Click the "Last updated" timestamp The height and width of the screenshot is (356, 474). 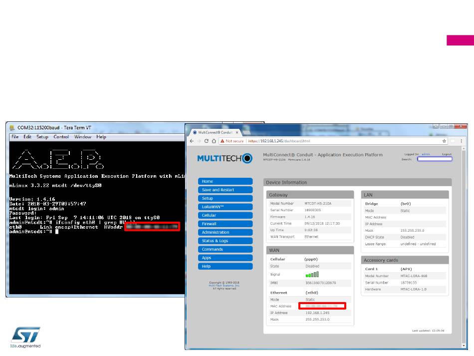[x=428, y=331]
